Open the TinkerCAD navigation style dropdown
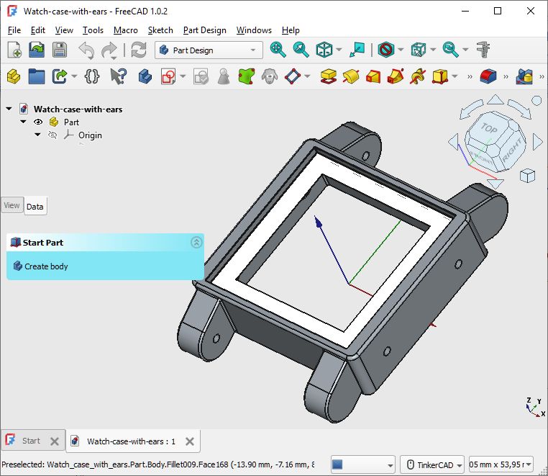 [x=432, y=464]
